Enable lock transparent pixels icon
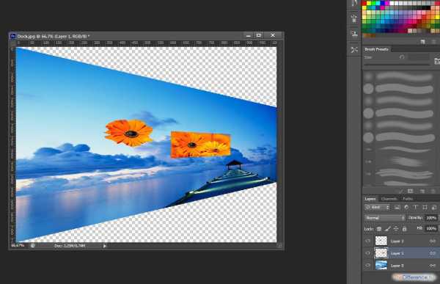 (x=379, y=229)
